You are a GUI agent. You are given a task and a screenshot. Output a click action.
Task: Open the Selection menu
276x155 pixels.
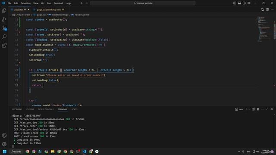(26, 3)
